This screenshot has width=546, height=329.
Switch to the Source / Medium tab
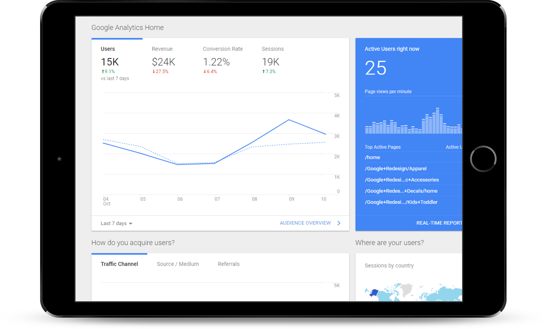pos(178,264)
